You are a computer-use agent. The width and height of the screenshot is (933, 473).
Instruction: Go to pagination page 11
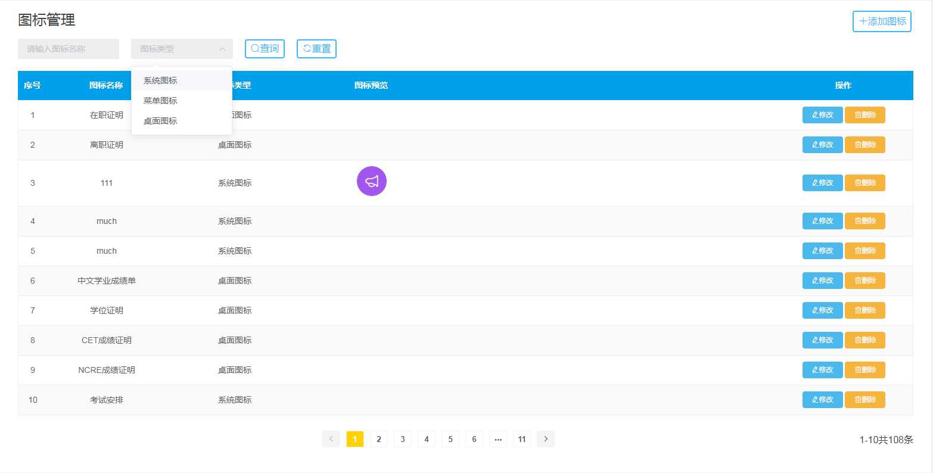click(x=522, y=439)
